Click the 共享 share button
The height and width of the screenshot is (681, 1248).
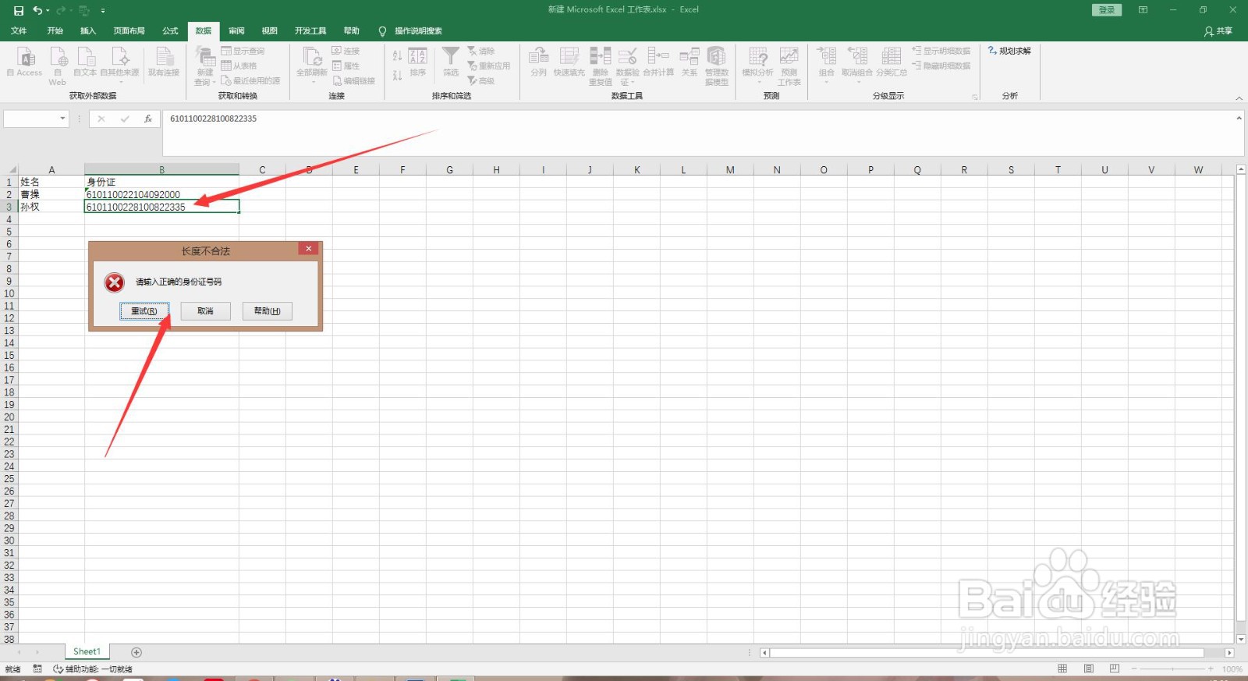click(1218, 31)
